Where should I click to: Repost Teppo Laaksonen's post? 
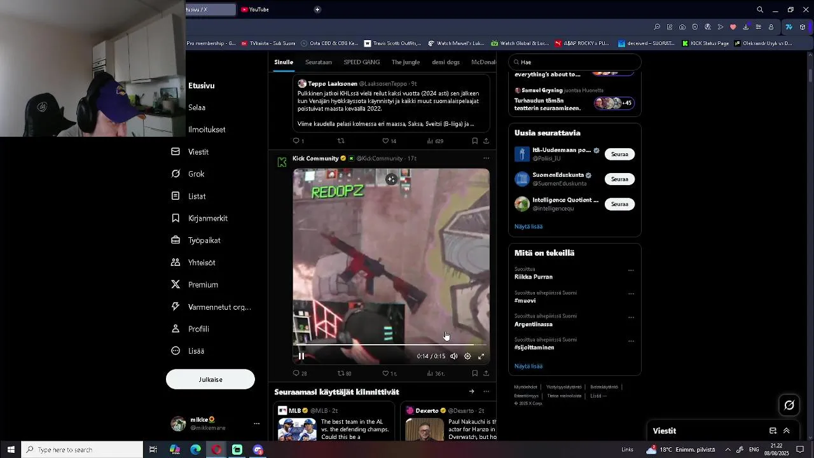(341, 141)
